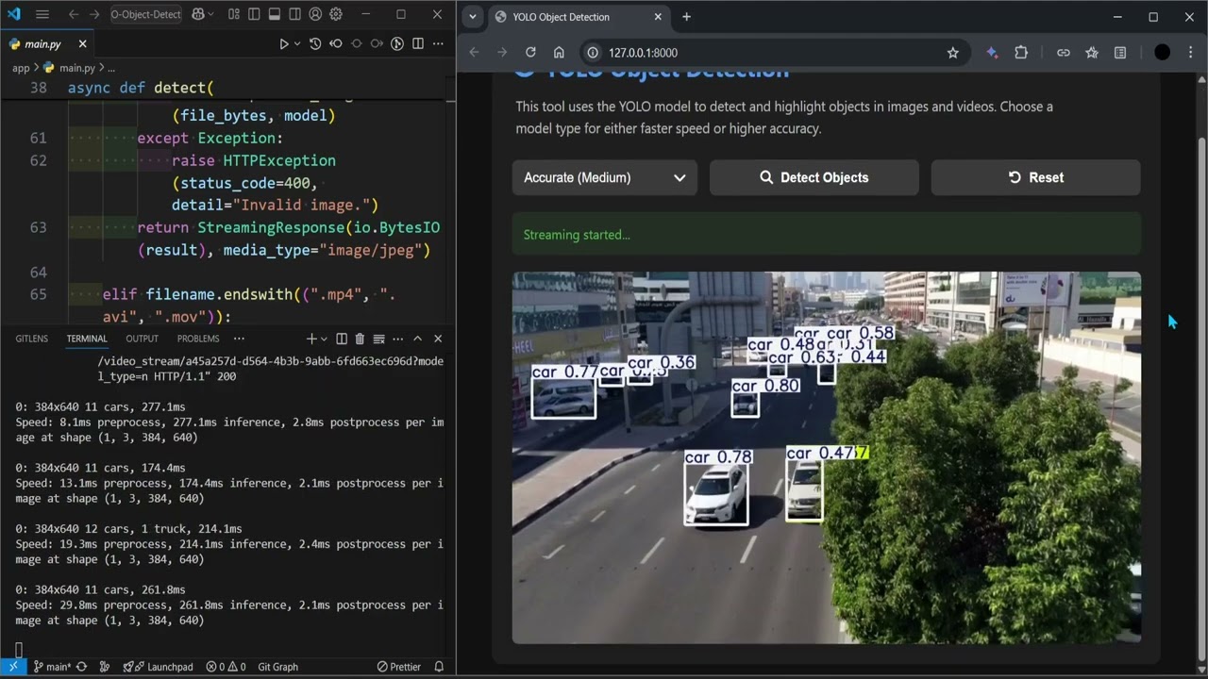1208x679 pixels.
Task: Open a new browser tab
Action: (686, 17)
